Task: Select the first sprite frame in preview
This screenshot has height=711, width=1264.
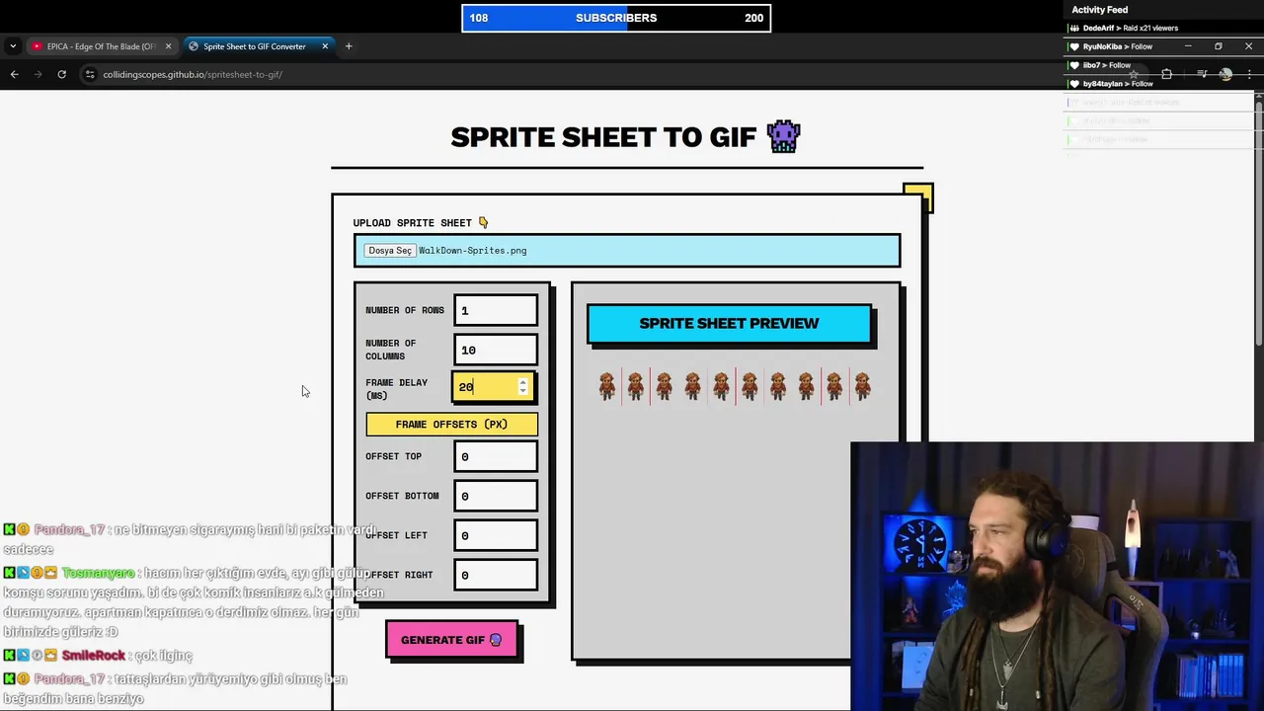Action: (606, 386)
